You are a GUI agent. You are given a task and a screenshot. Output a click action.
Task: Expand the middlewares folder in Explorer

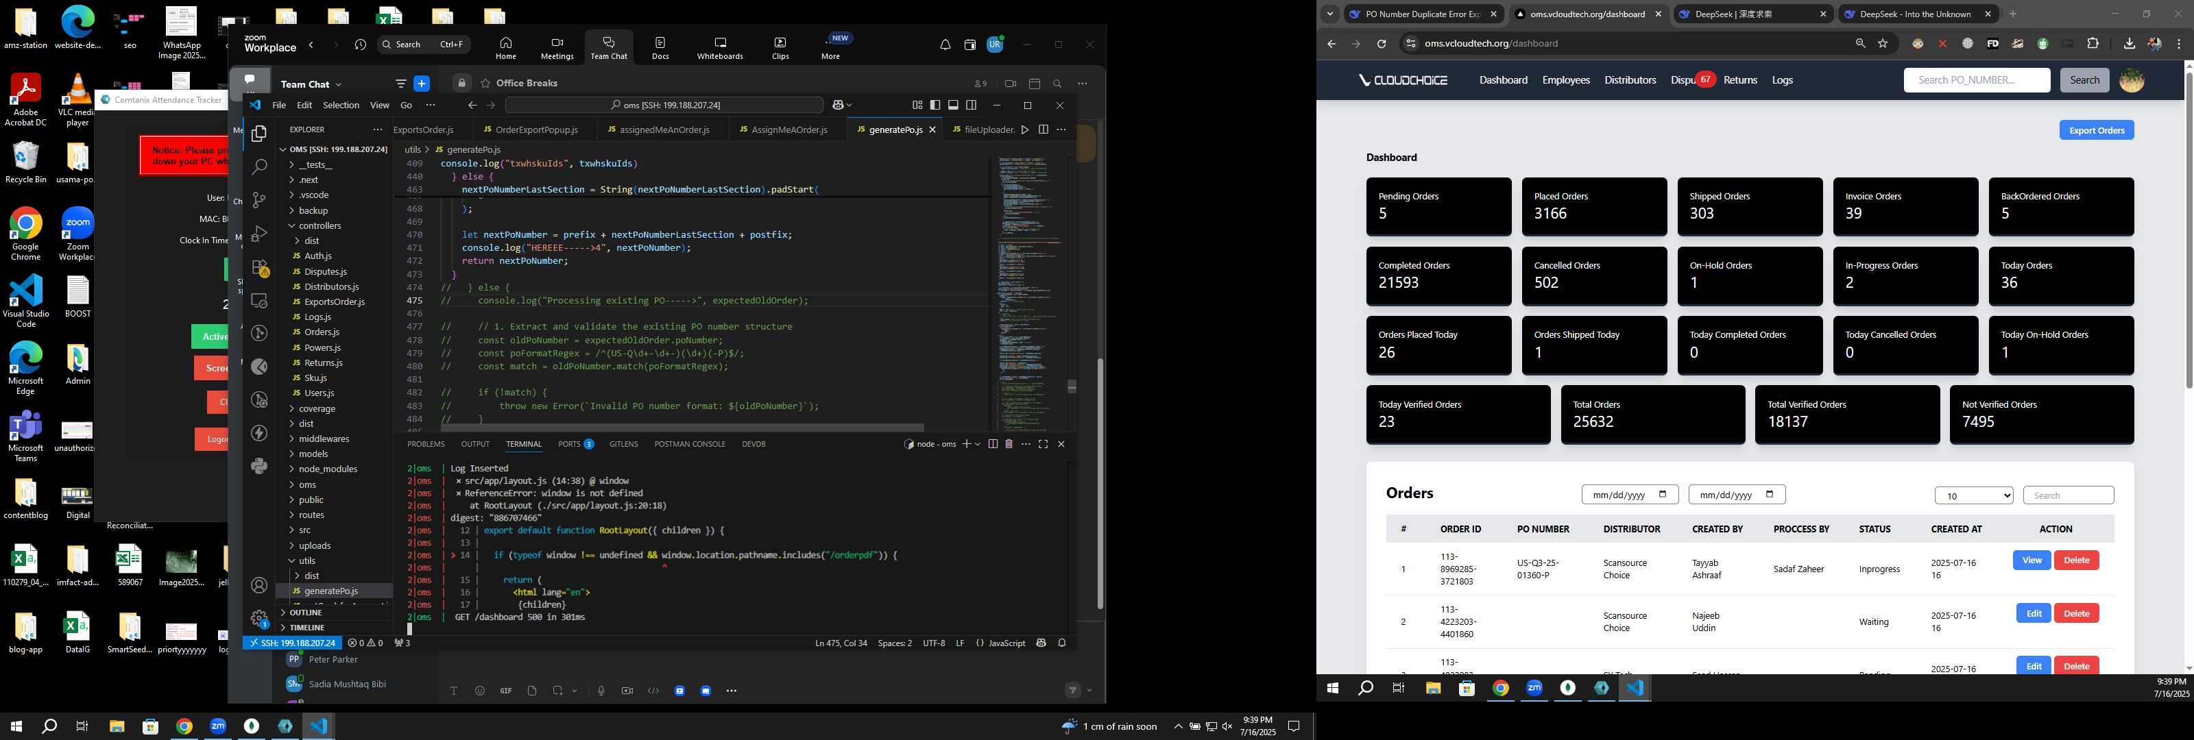(x=324, y=439)
